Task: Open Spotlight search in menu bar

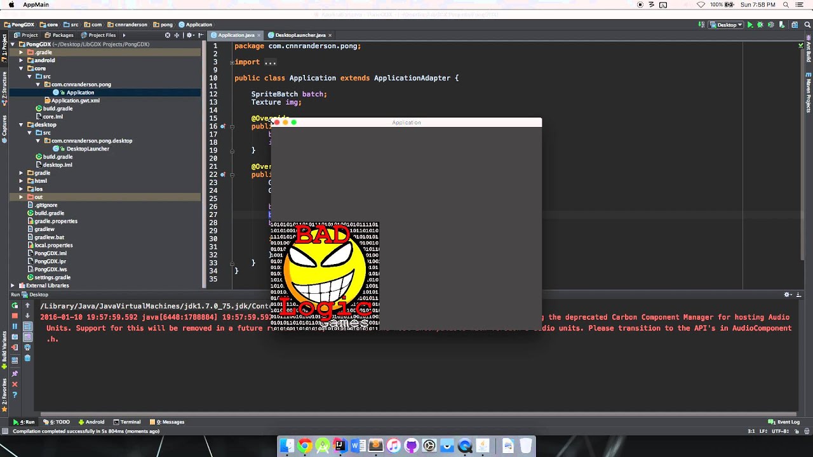Action: (x=786, y=4)
